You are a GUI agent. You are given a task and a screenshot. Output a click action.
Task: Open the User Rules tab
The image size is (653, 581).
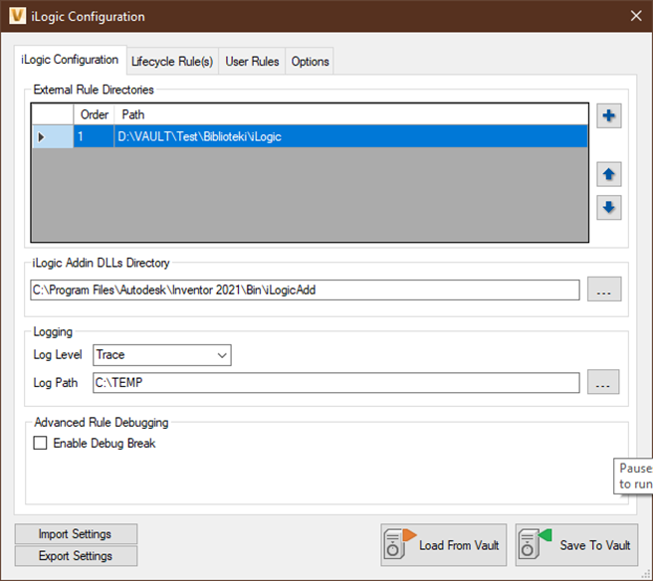(x=252, y=62)
